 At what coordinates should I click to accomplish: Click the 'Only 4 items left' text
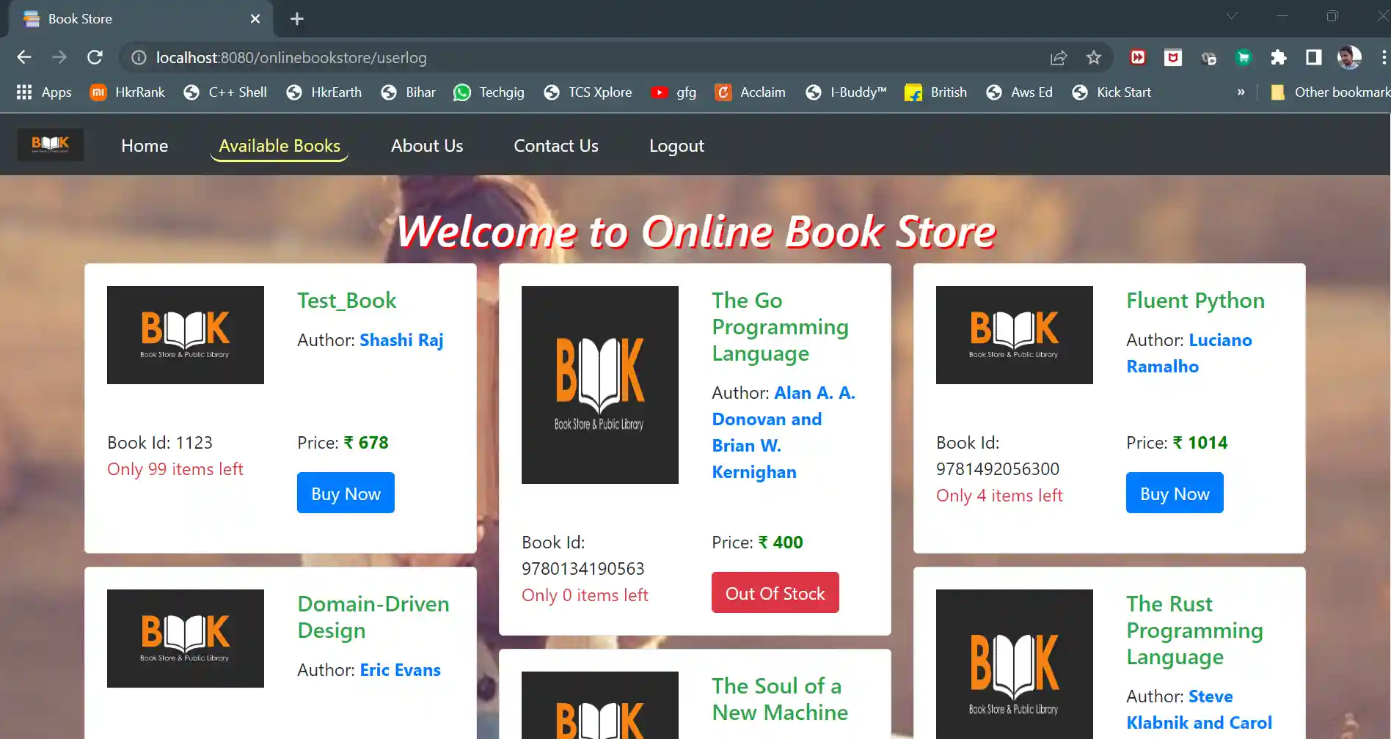point(999,496)
